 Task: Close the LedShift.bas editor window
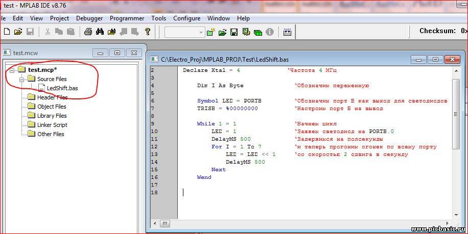coord(452,60)
